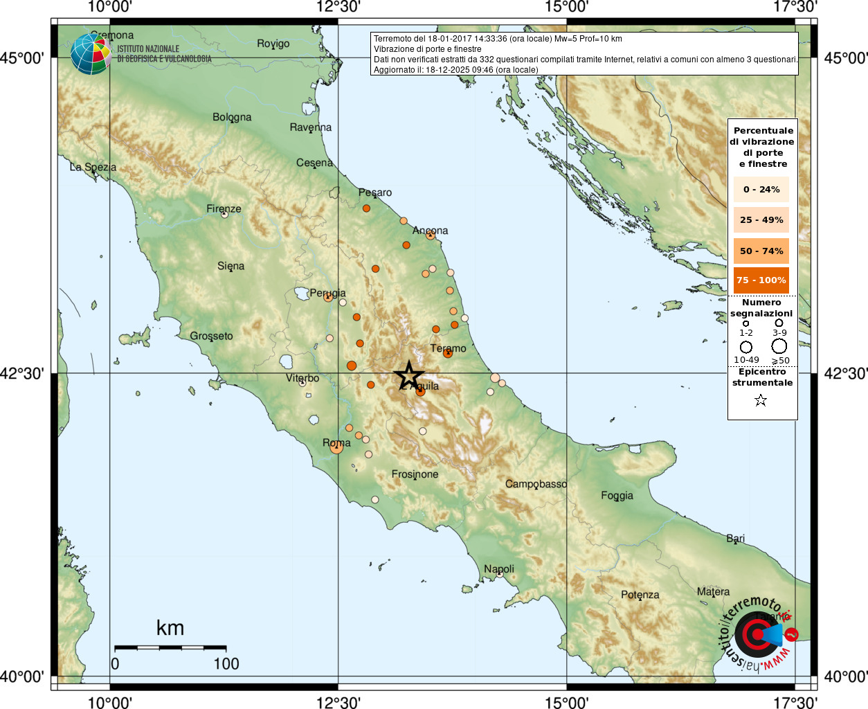
Task: Click the 'hai sentito il terremoto' logo
Action: 758,634
